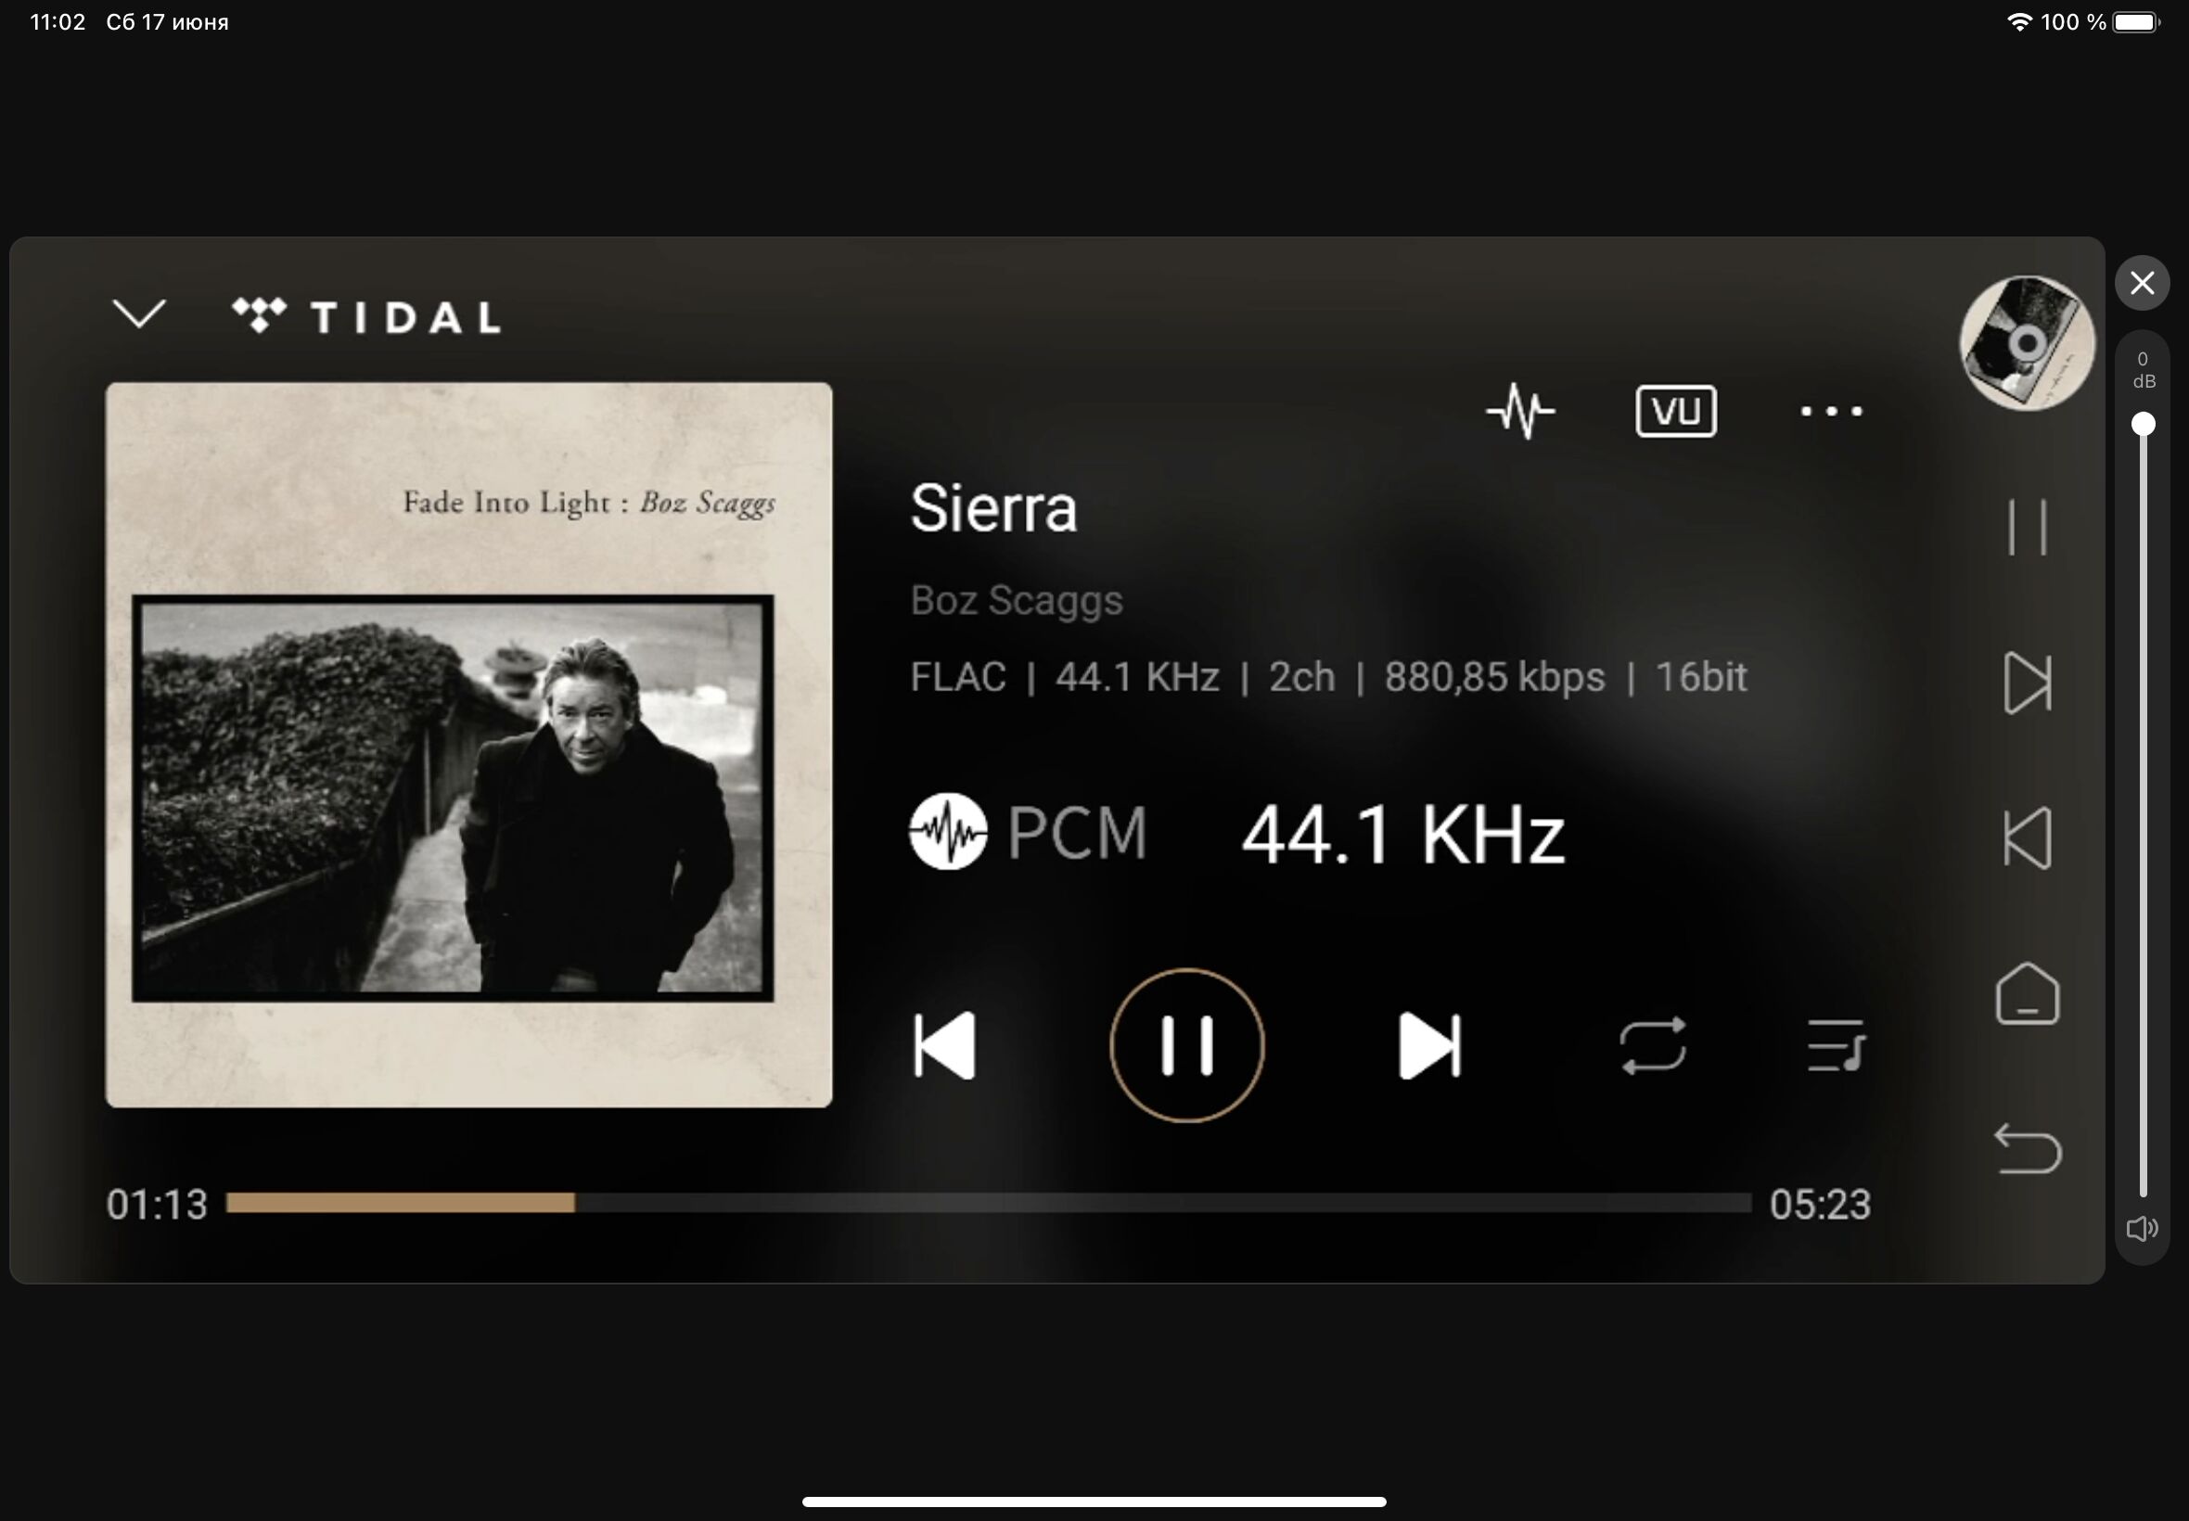The width and height of the screenshot is (2189, 1521).
Task: Open the play queue list icon
Action: point(1836,1045)
